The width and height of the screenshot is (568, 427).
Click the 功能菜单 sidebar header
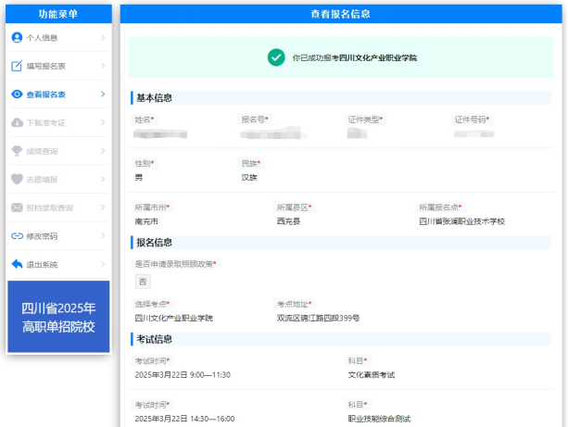point(58,14)
